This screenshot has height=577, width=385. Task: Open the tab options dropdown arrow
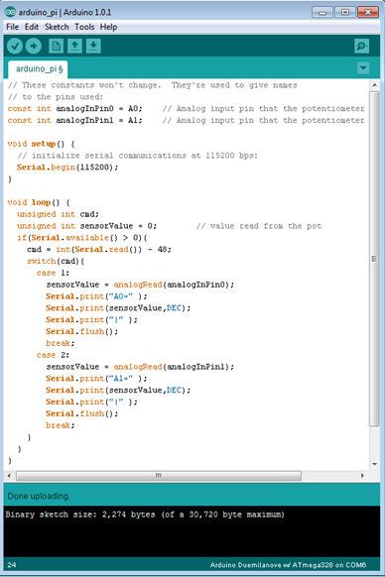pos(363,67)
